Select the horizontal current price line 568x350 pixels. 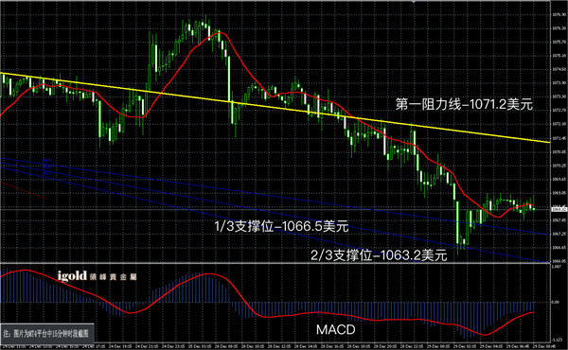click(x=275, y=209)
